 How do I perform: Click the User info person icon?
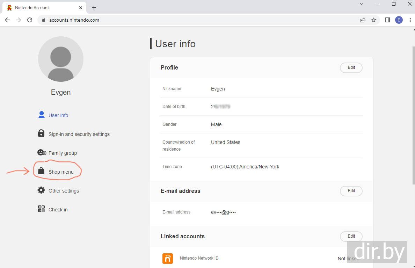[42, 115]
